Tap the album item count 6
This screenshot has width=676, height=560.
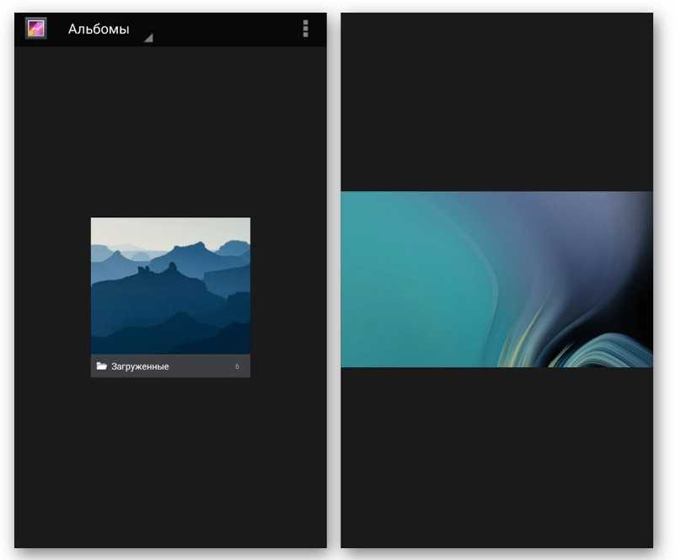[237, 366]
